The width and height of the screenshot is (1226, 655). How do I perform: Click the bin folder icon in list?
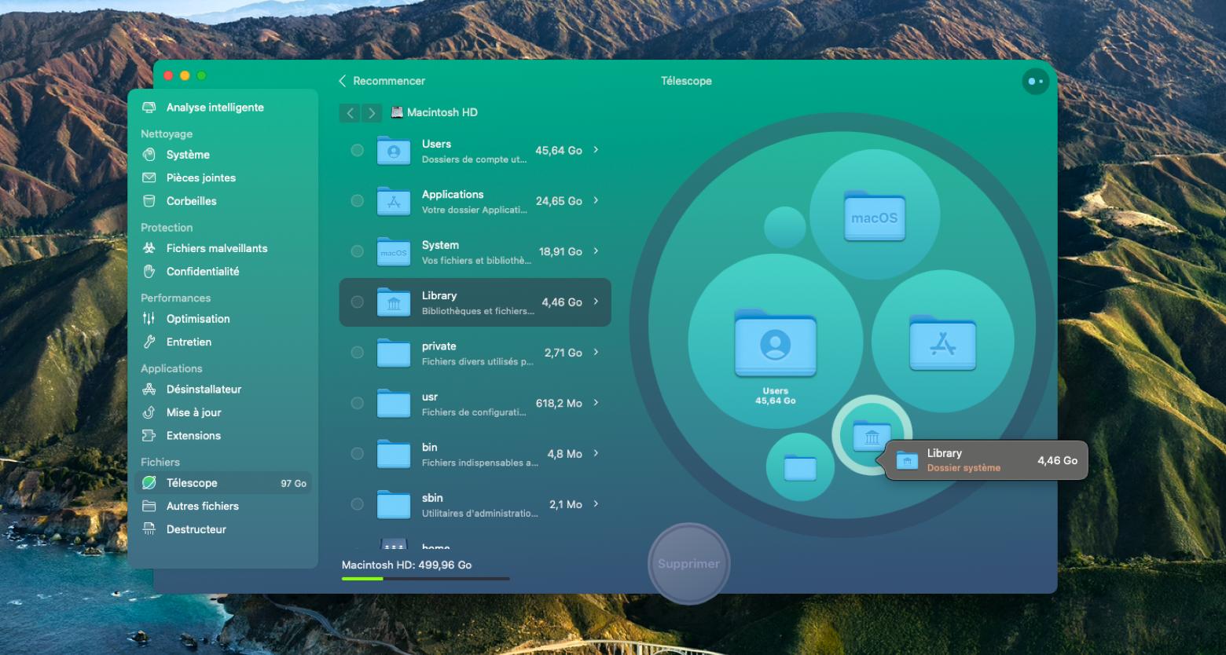(x=394, y=454)
